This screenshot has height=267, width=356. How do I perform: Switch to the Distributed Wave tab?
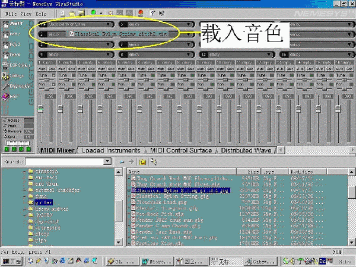246,151
